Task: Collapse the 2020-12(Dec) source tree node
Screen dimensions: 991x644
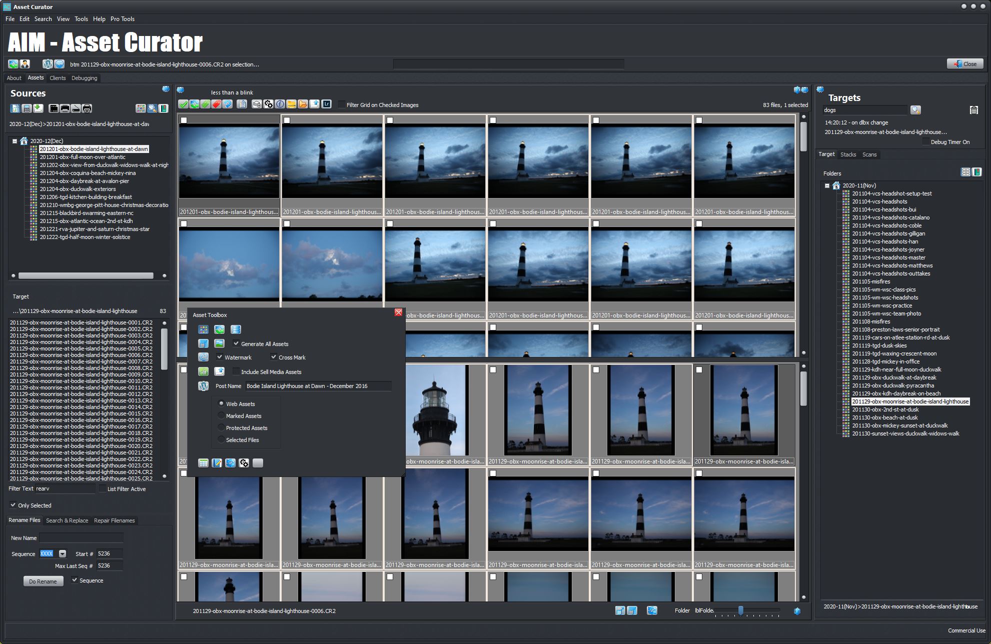Action: [x=15, y=141]
